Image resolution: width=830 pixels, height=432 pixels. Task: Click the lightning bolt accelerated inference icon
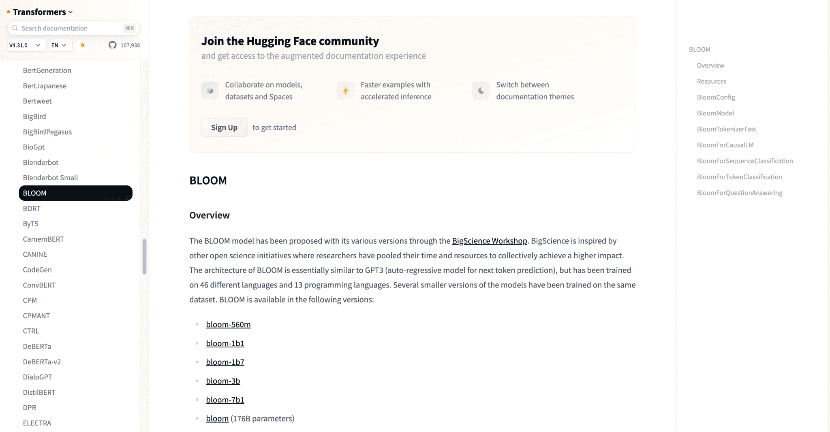click(x=346, y=91)
